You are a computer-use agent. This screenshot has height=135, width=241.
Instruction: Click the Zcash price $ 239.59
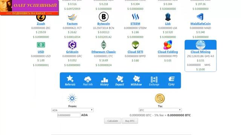(x=41, y=32)
